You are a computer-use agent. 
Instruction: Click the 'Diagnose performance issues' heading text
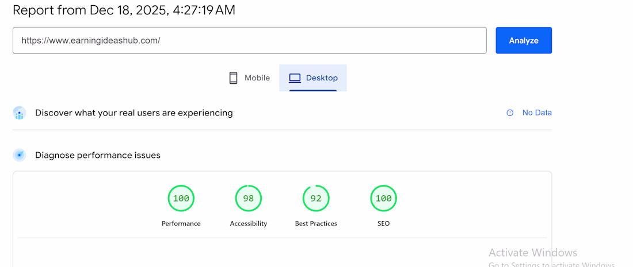98,155
